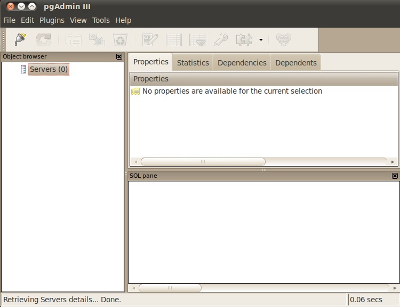
Task: Select the Servers (0) tree node
Action: pyautogui.click(x=49, y=69)
